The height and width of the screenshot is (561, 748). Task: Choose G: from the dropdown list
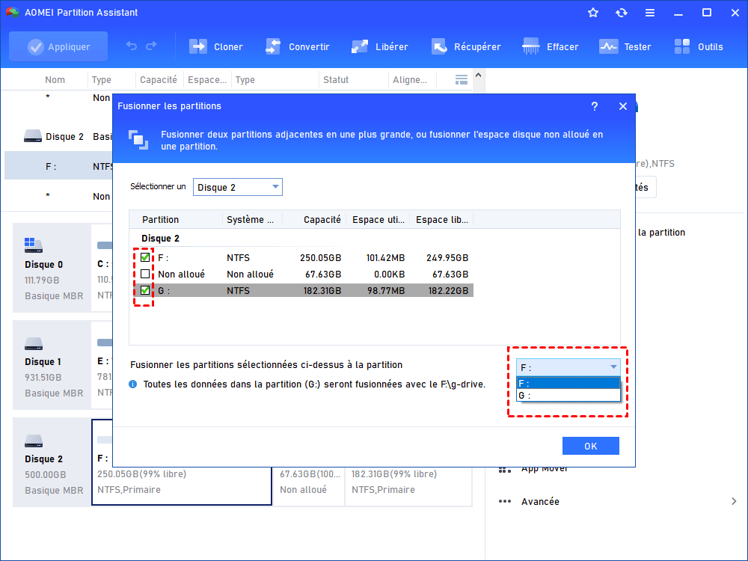click(568, 395)
